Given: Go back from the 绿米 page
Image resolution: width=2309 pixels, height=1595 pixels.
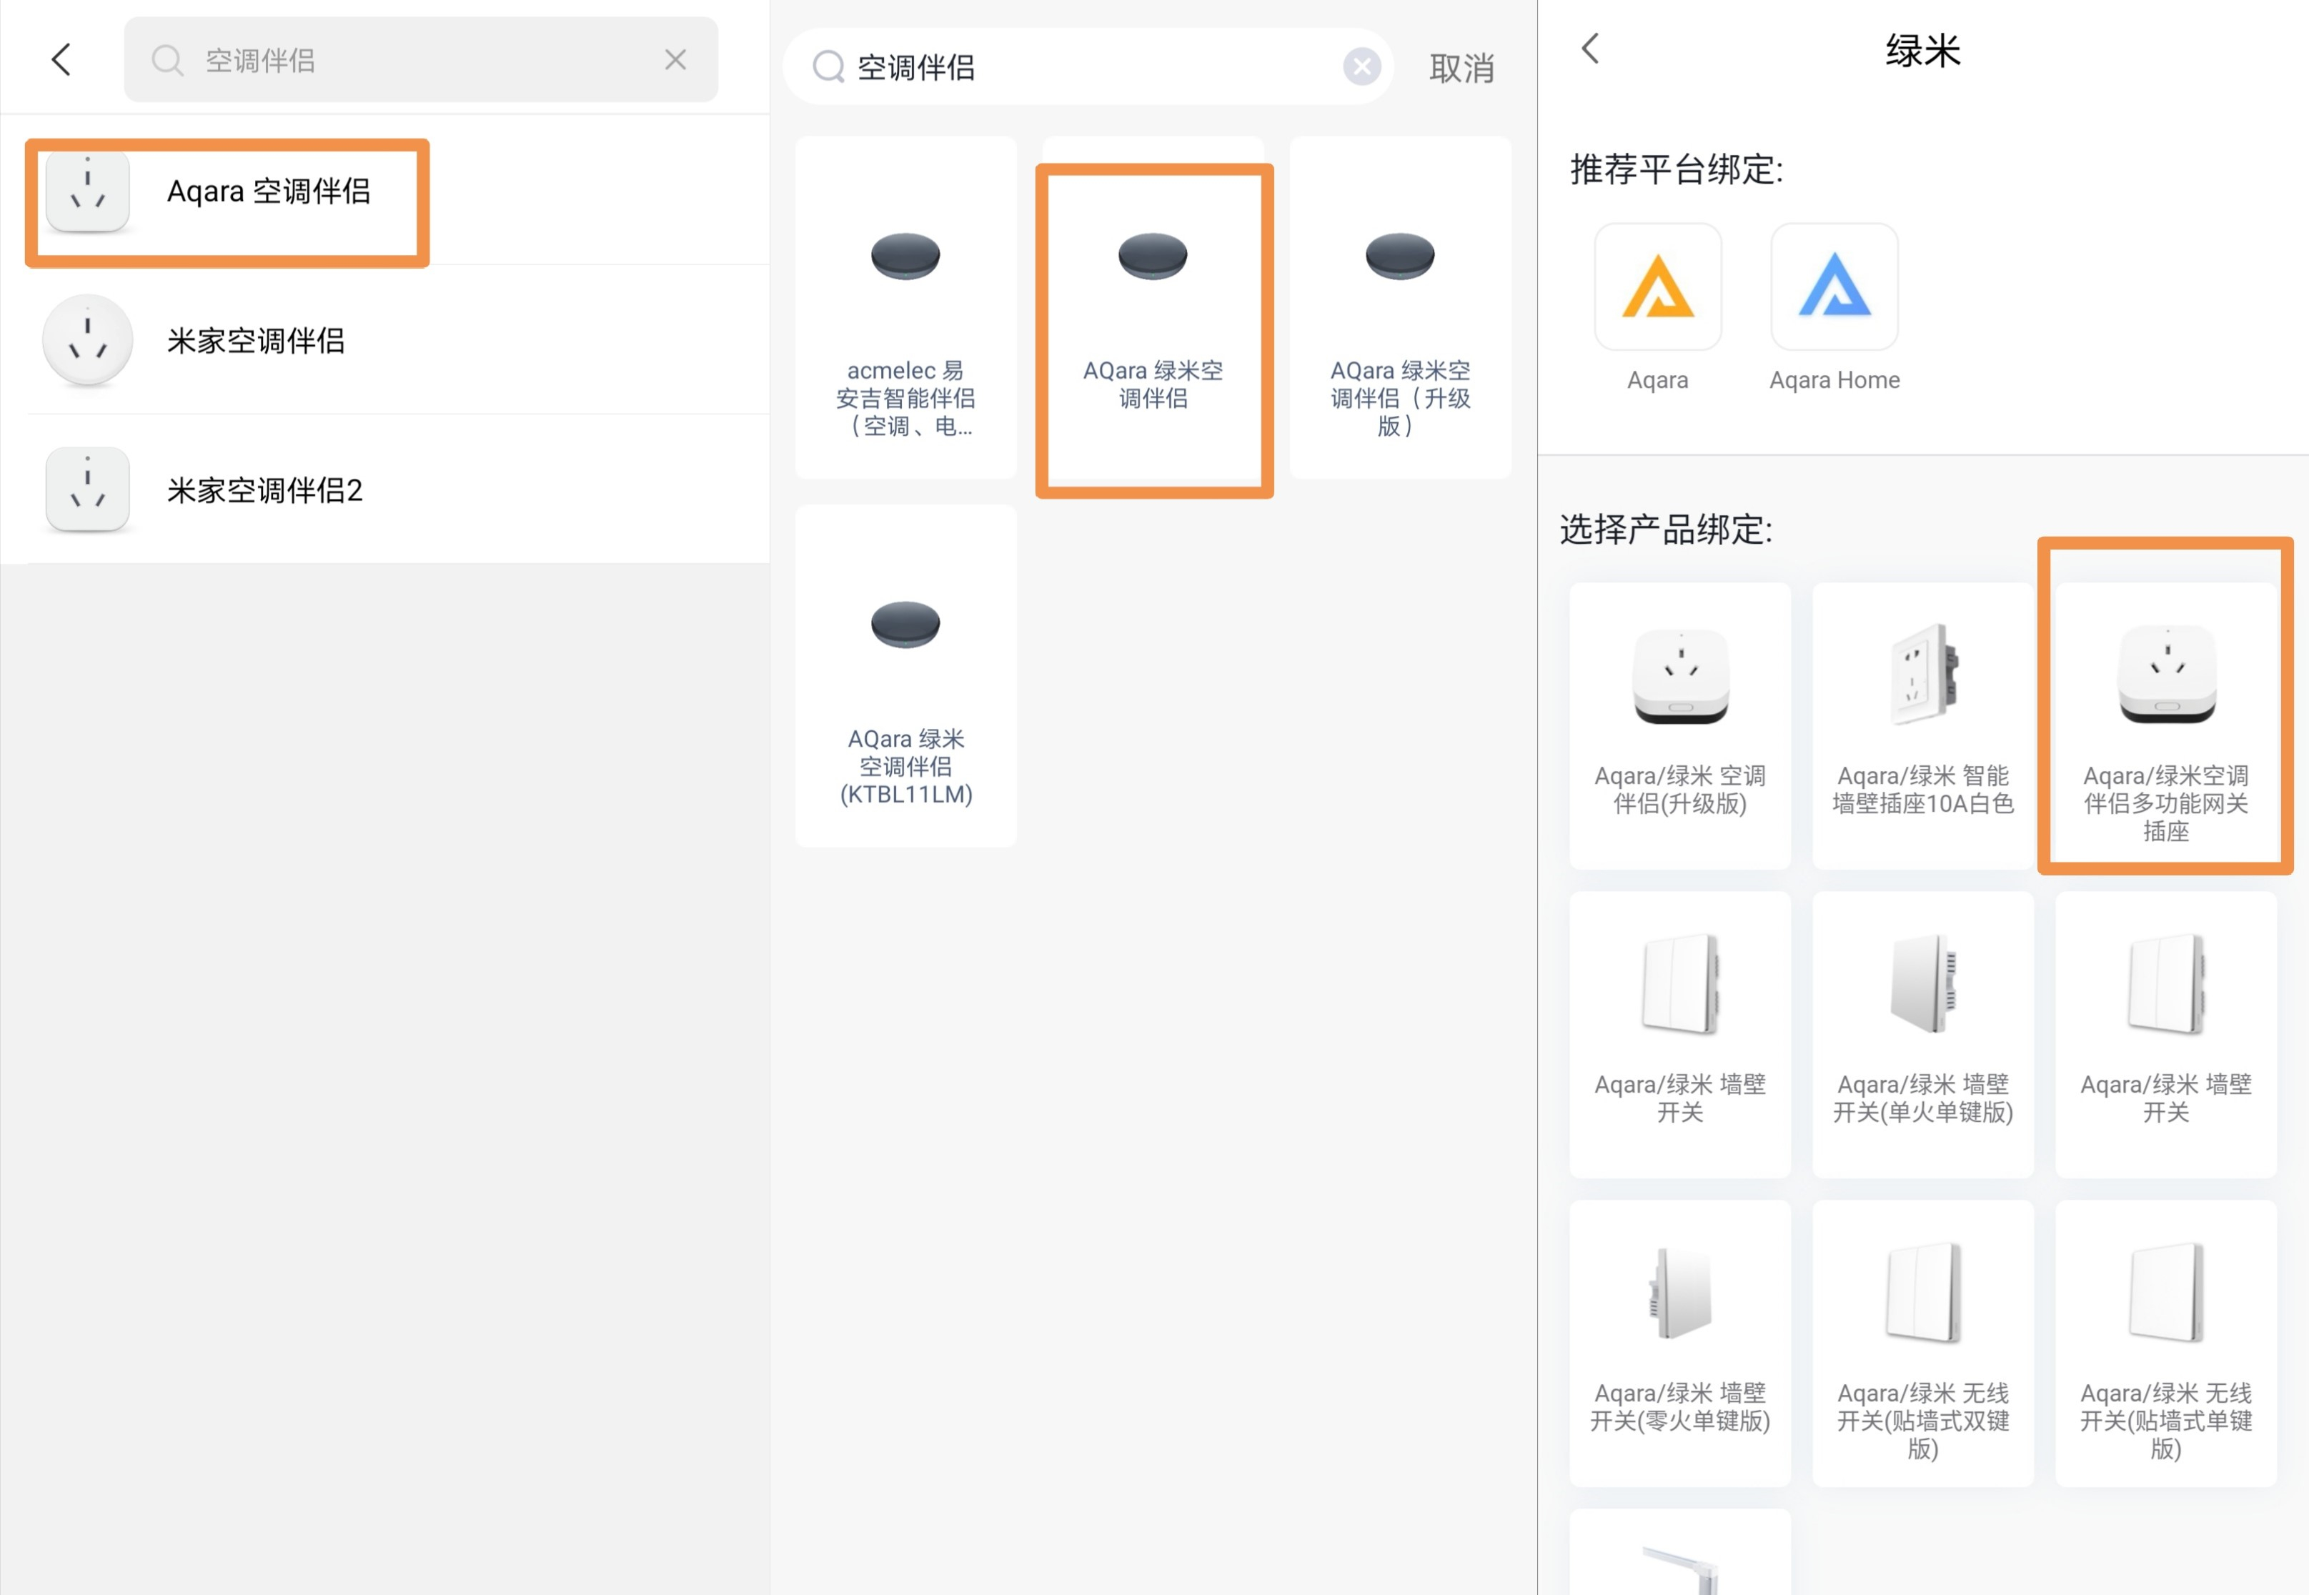Looking at the screenshot, I should (x=1591, y=49).
